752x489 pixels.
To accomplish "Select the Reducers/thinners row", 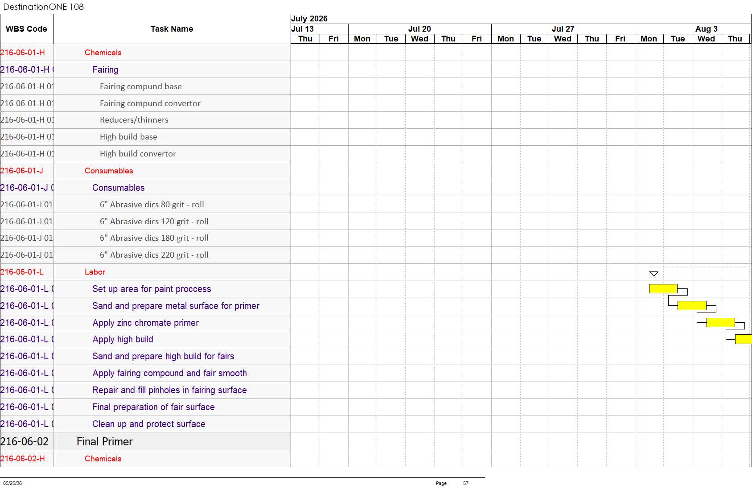I will 145,120.
